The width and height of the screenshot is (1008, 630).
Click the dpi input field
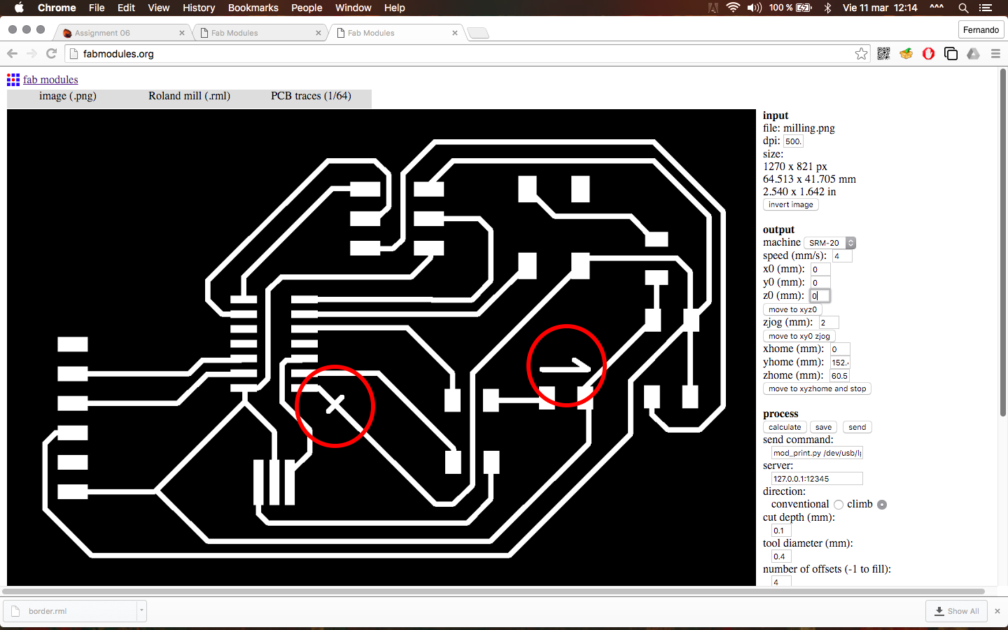[793, 141]
